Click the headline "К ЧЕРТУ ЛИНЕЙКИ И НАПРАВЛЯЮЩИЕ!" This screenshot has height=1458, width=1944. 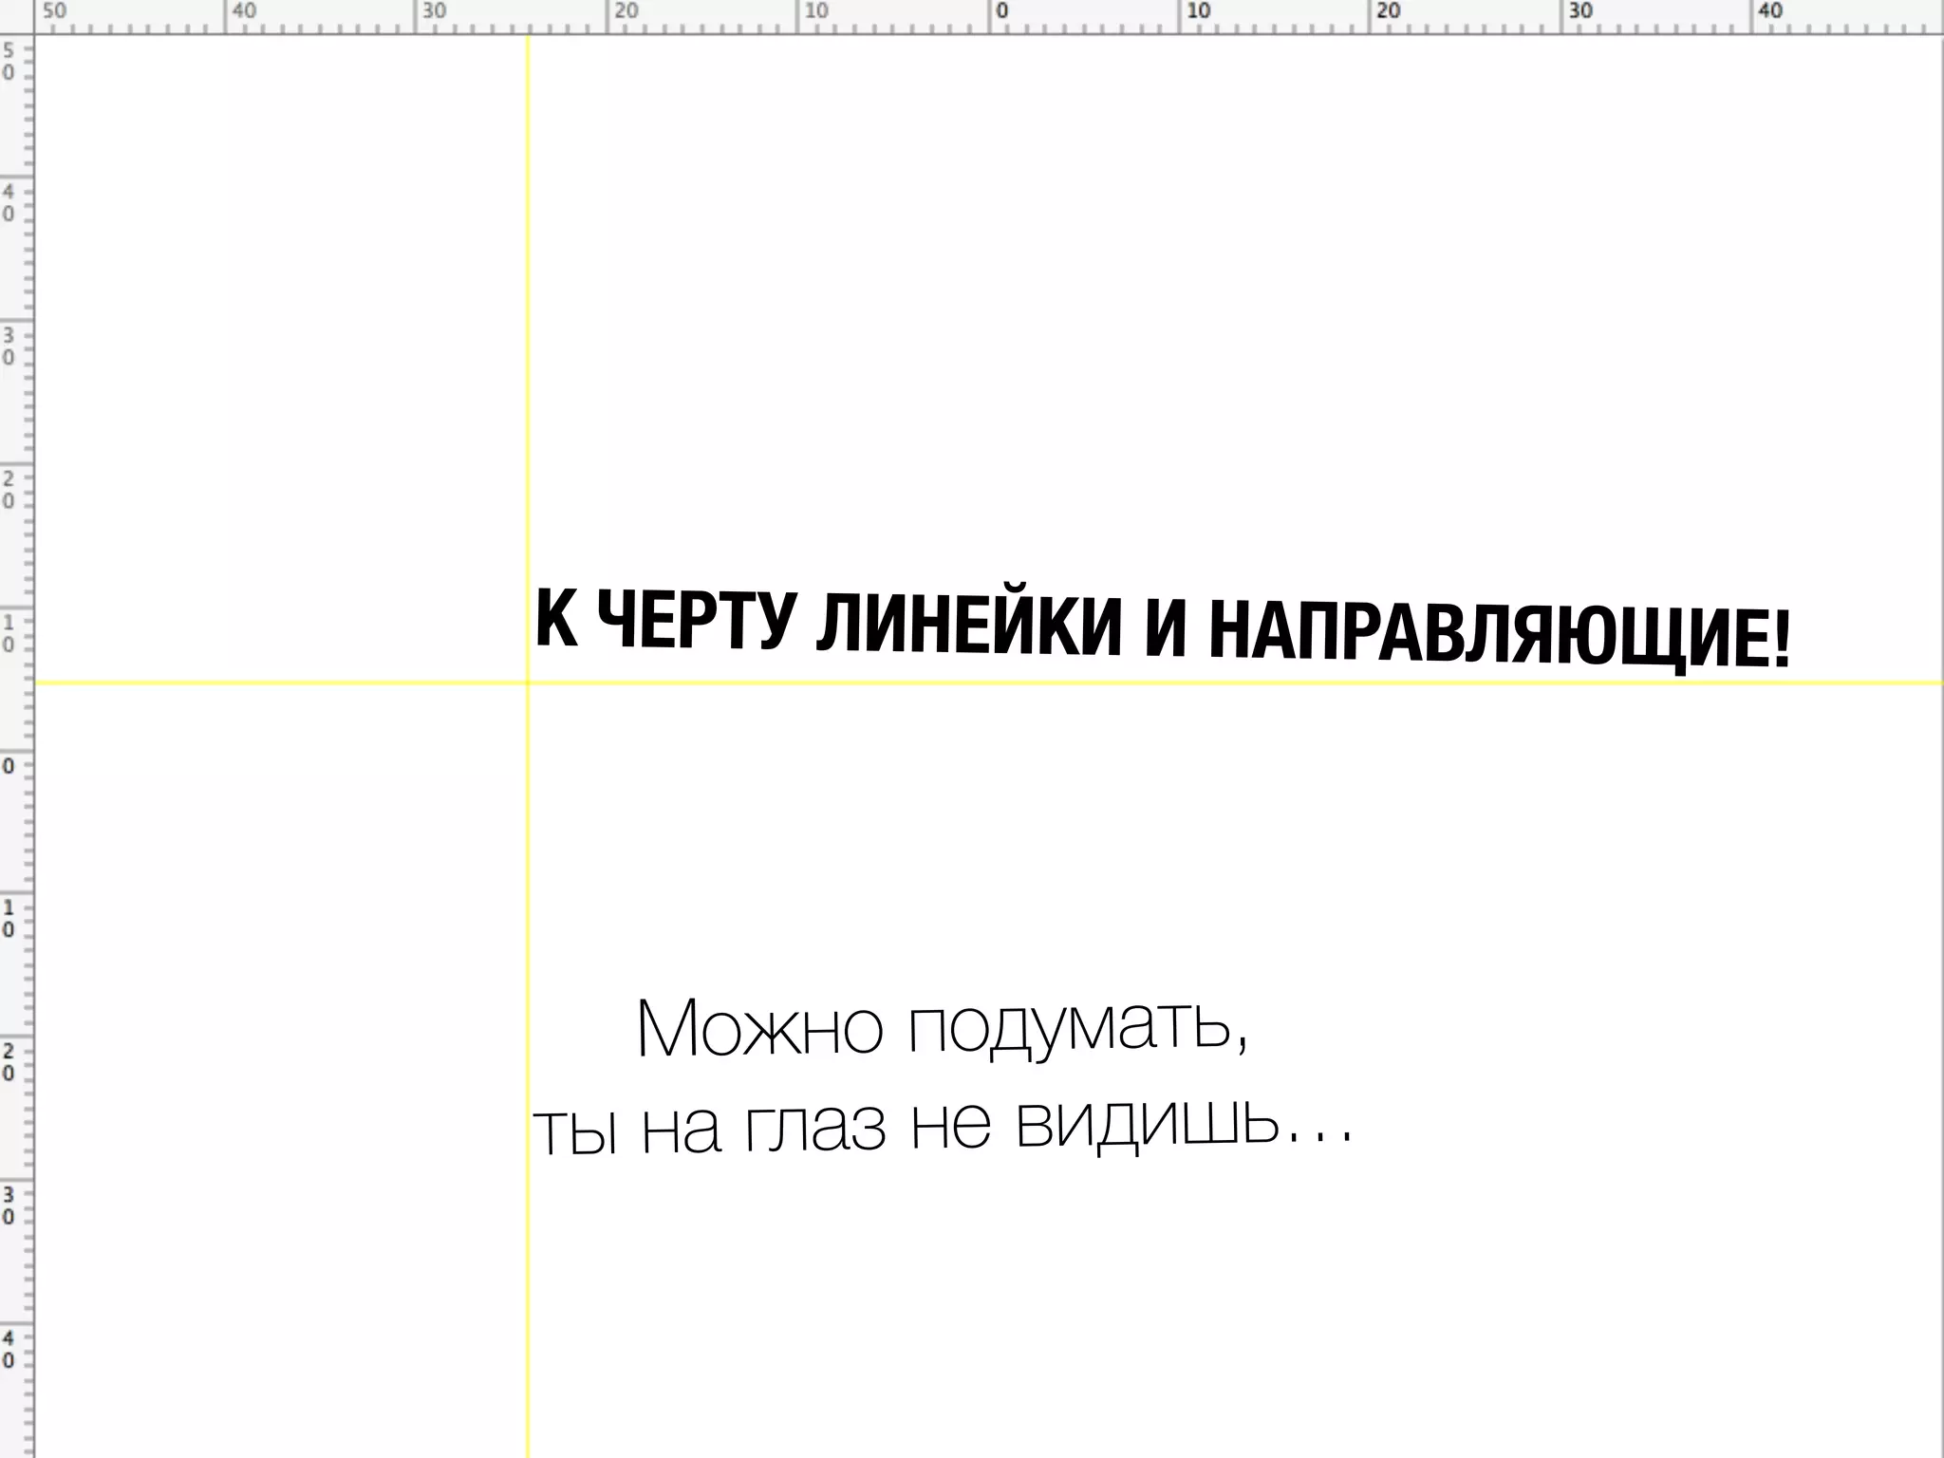pyautogui.click(x=1163, y=630)
